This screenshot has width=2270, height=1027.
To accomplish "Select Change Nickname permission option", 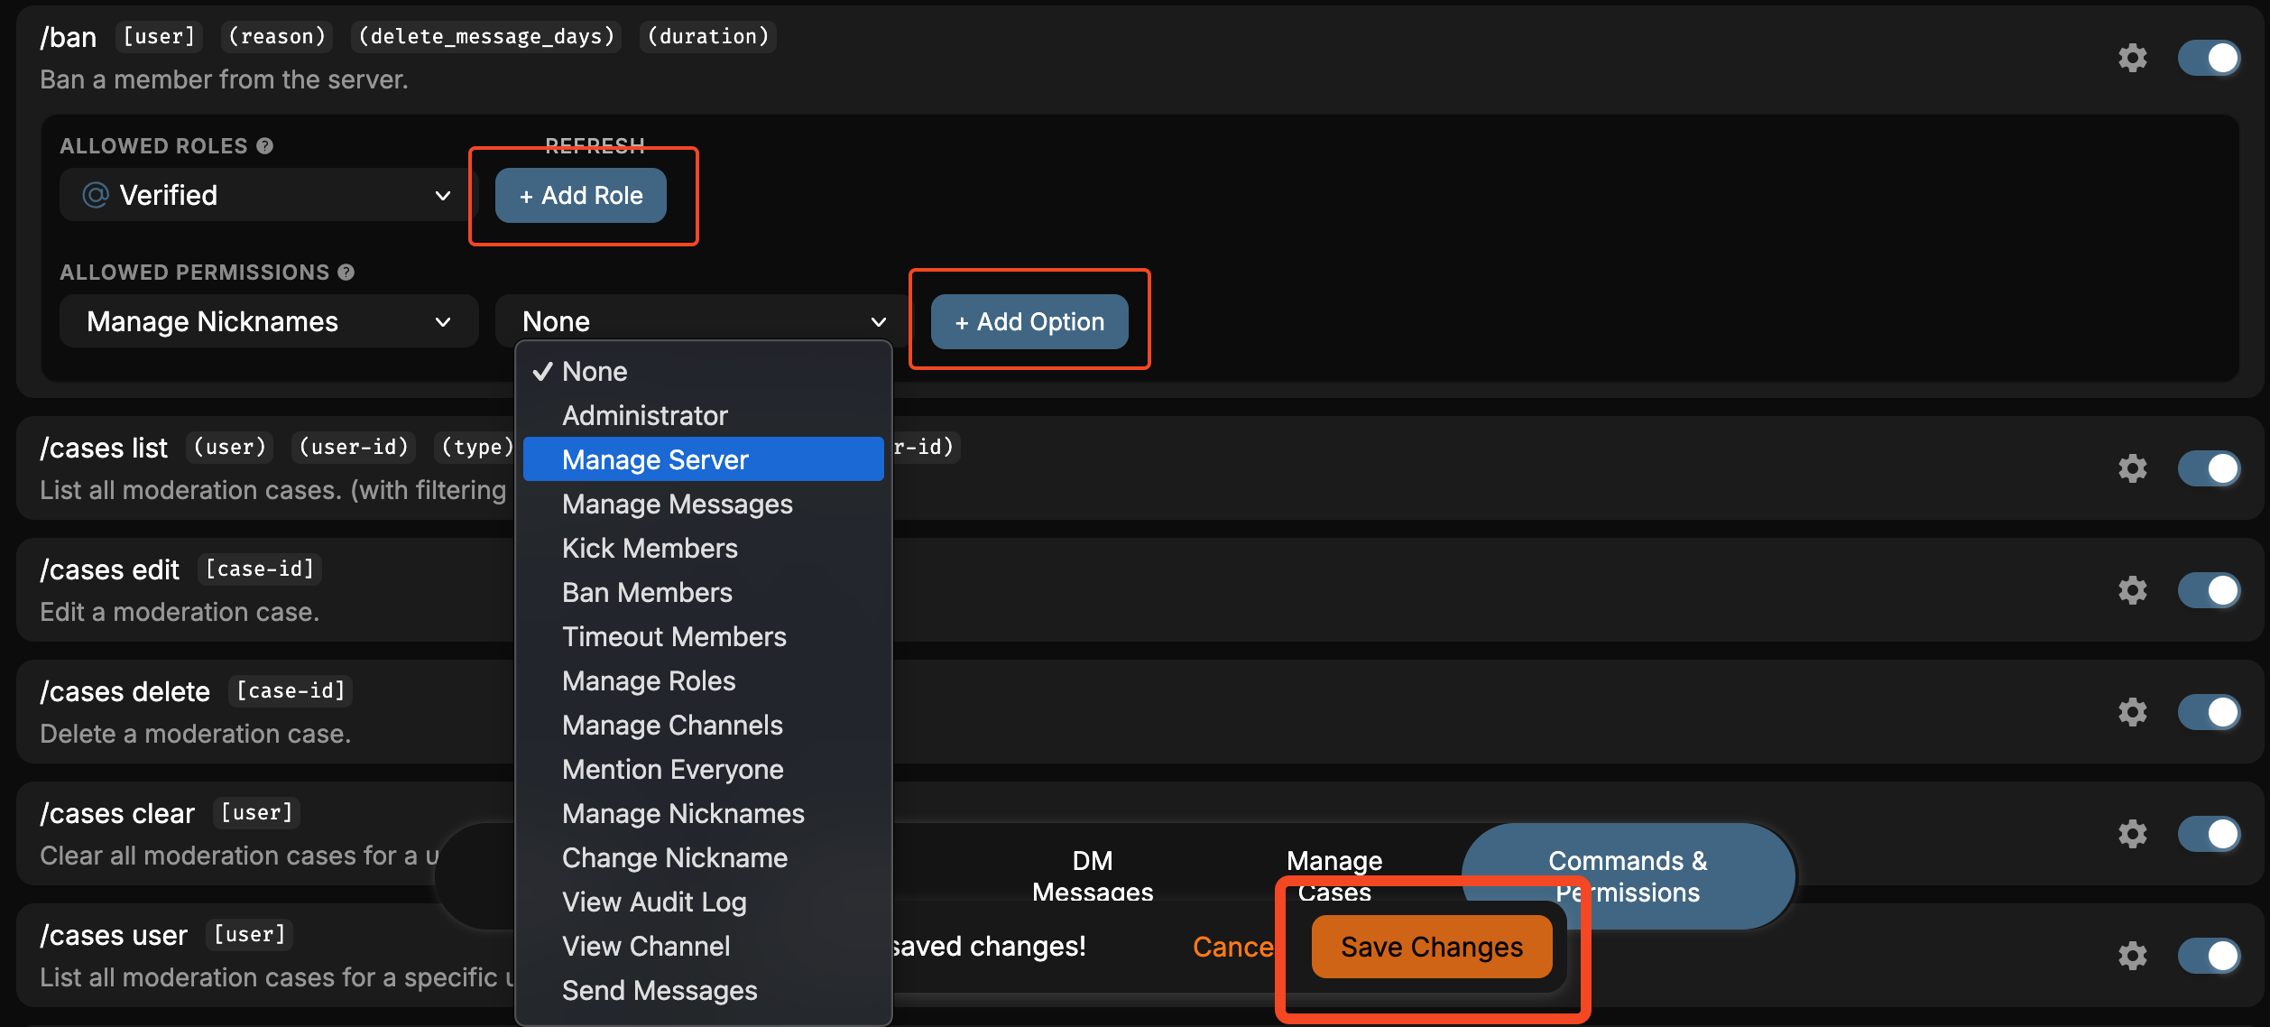I will tap(703, 857).
